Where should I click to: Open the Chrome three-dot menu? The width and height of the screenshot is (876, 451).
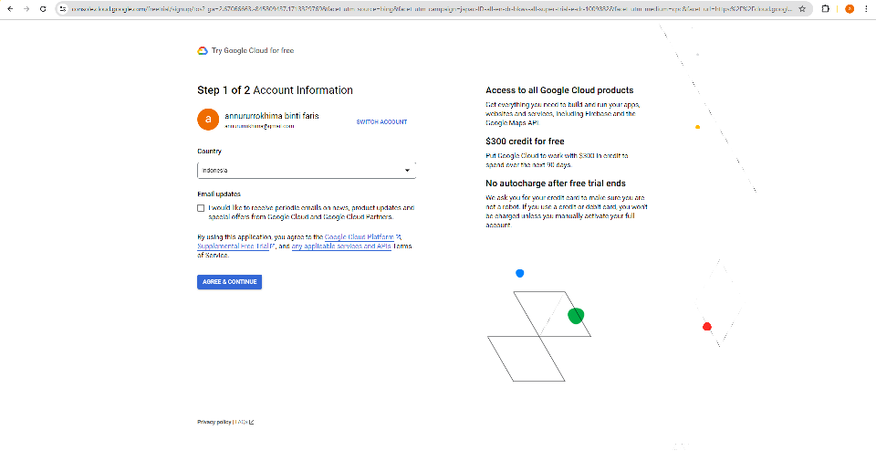click(x=867, y=9)
